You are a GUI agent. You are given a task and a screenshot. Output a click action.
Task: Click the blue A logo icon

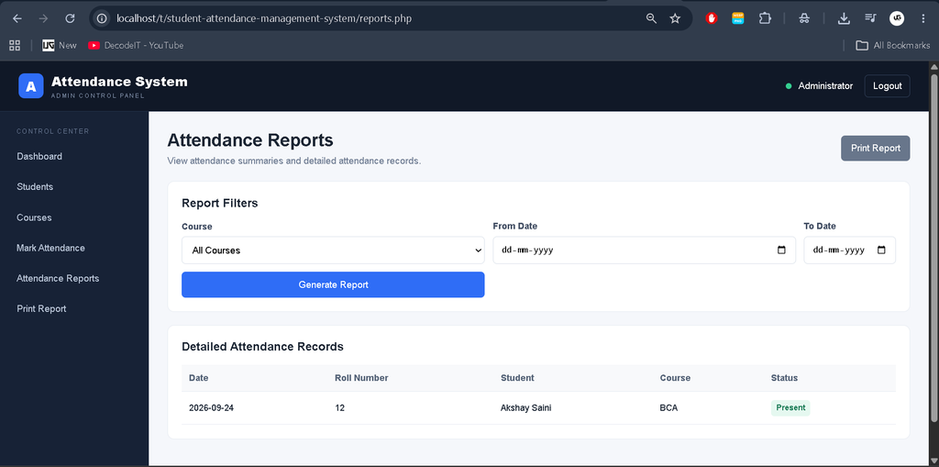pyautogui.click(x=31, y=85)
